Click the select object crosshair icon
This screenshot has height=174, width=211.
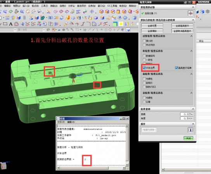[190, 13]
